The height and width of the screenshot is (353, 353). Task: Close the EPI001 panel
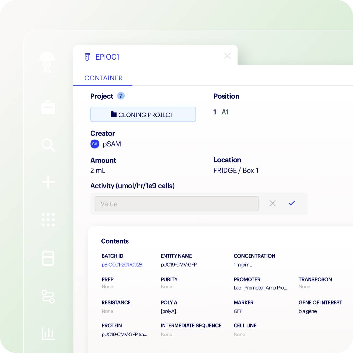pyautogui.click(x=227, y=56)
